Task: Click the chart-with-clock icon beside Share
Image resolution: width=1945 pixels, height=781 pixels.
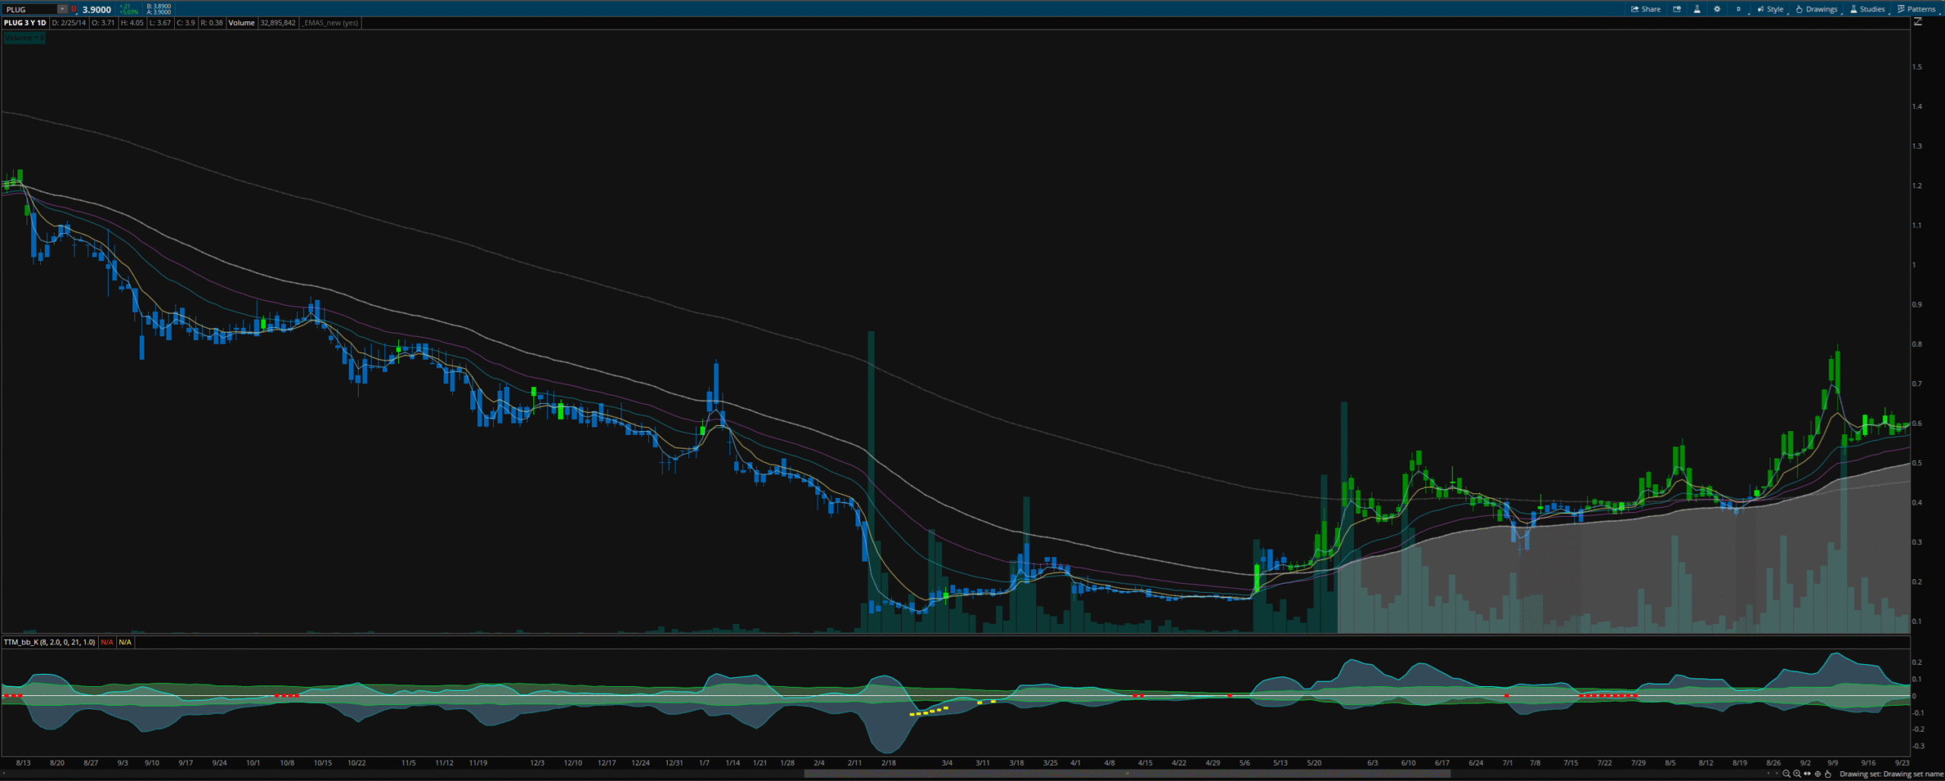Action: pyautogui.click(x=1677, y=9)
